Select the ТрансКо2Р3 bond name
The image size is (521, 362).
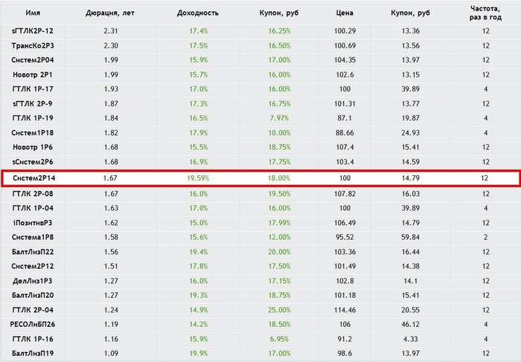coord(33,45)
